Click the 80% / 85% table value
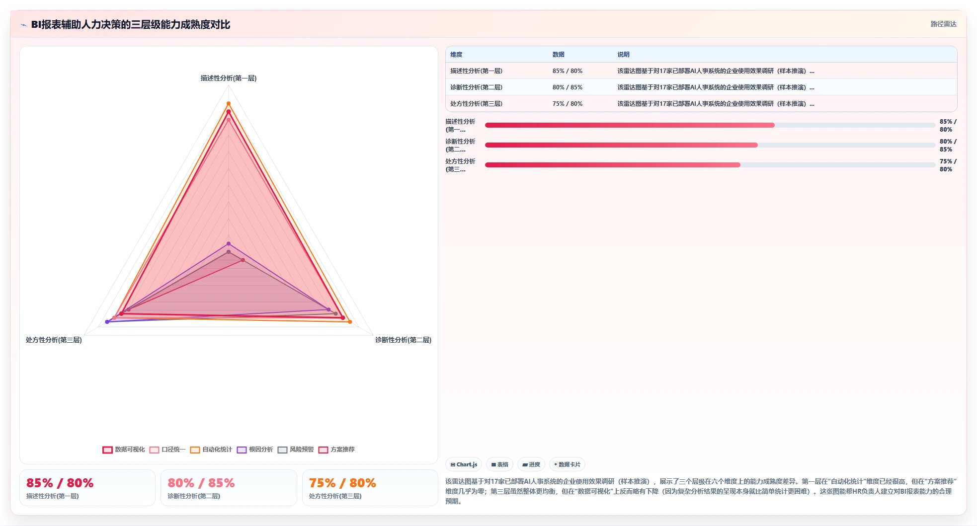 click(x=567, y=87)
